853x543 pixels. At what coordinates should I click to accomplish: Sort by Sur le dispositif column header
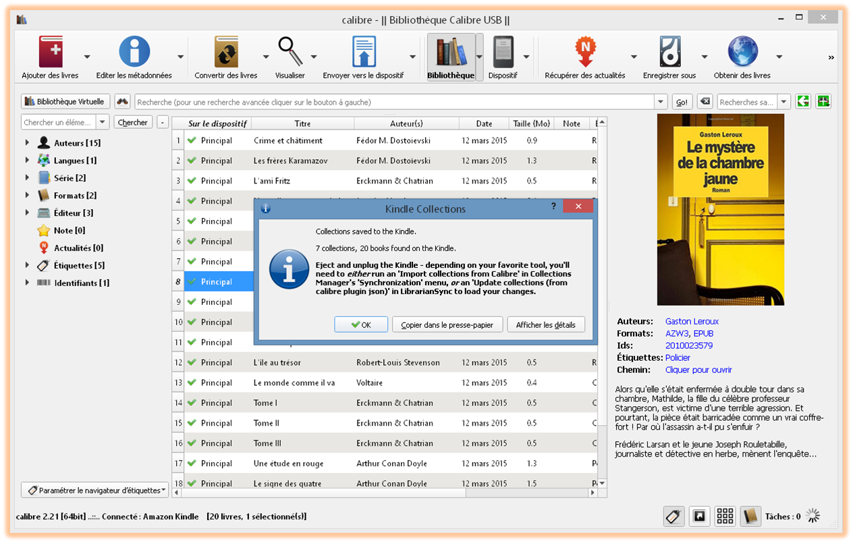point(217,123)
